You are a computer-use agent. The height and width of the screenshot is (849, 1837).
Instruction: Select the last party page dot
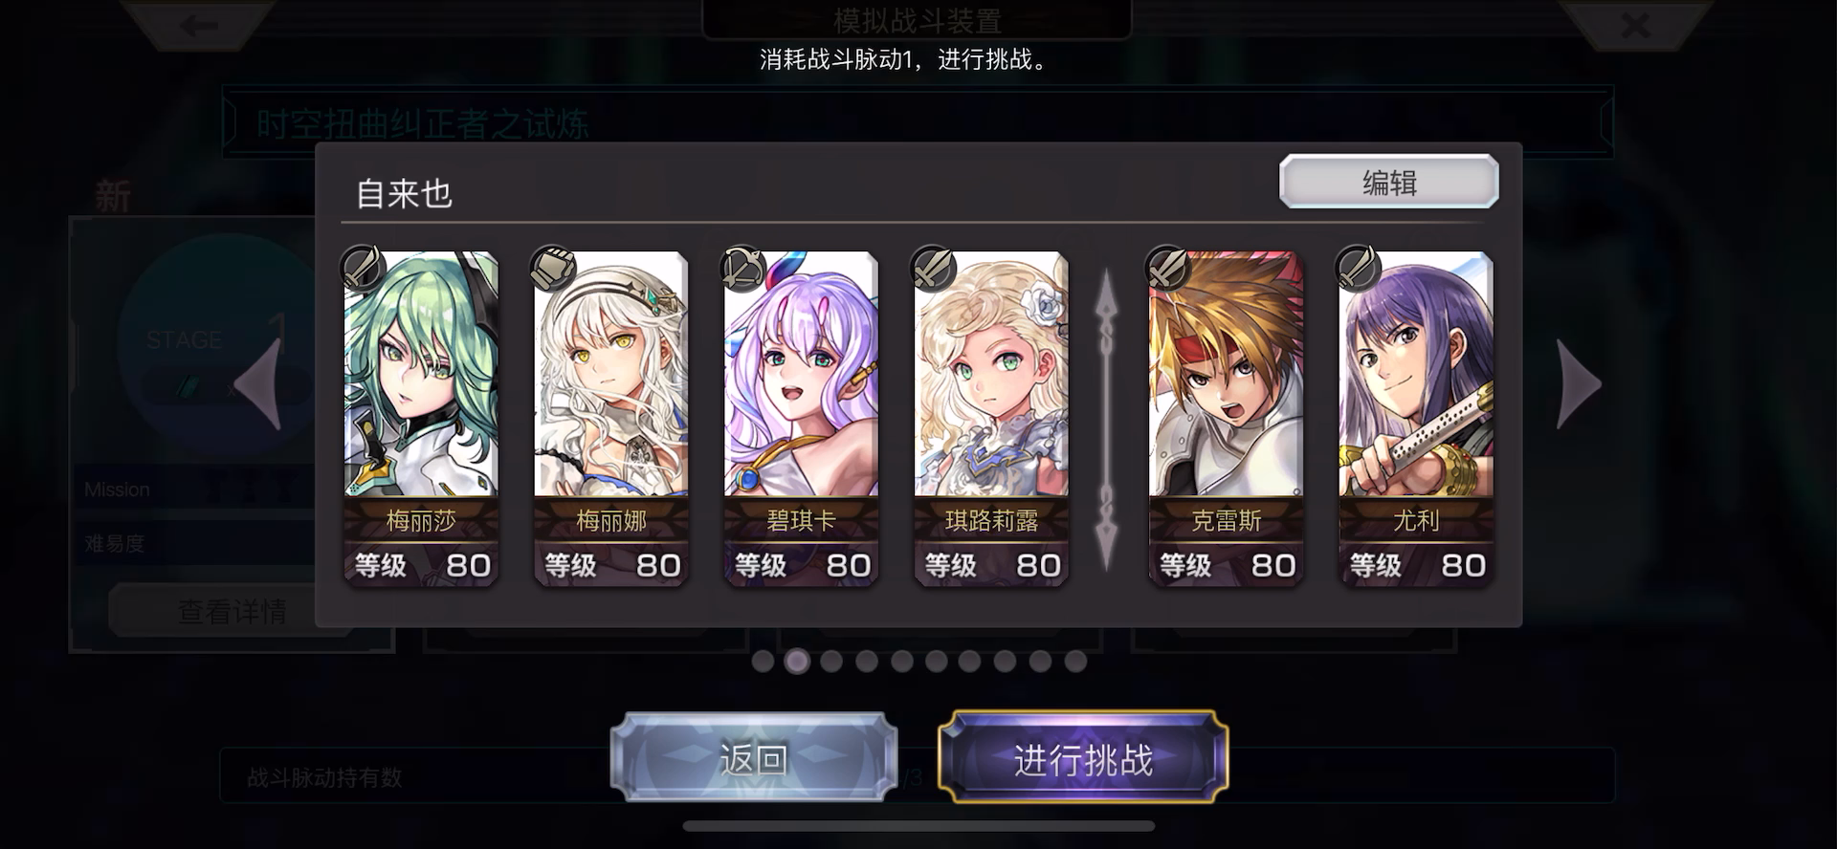[1075, 661]
